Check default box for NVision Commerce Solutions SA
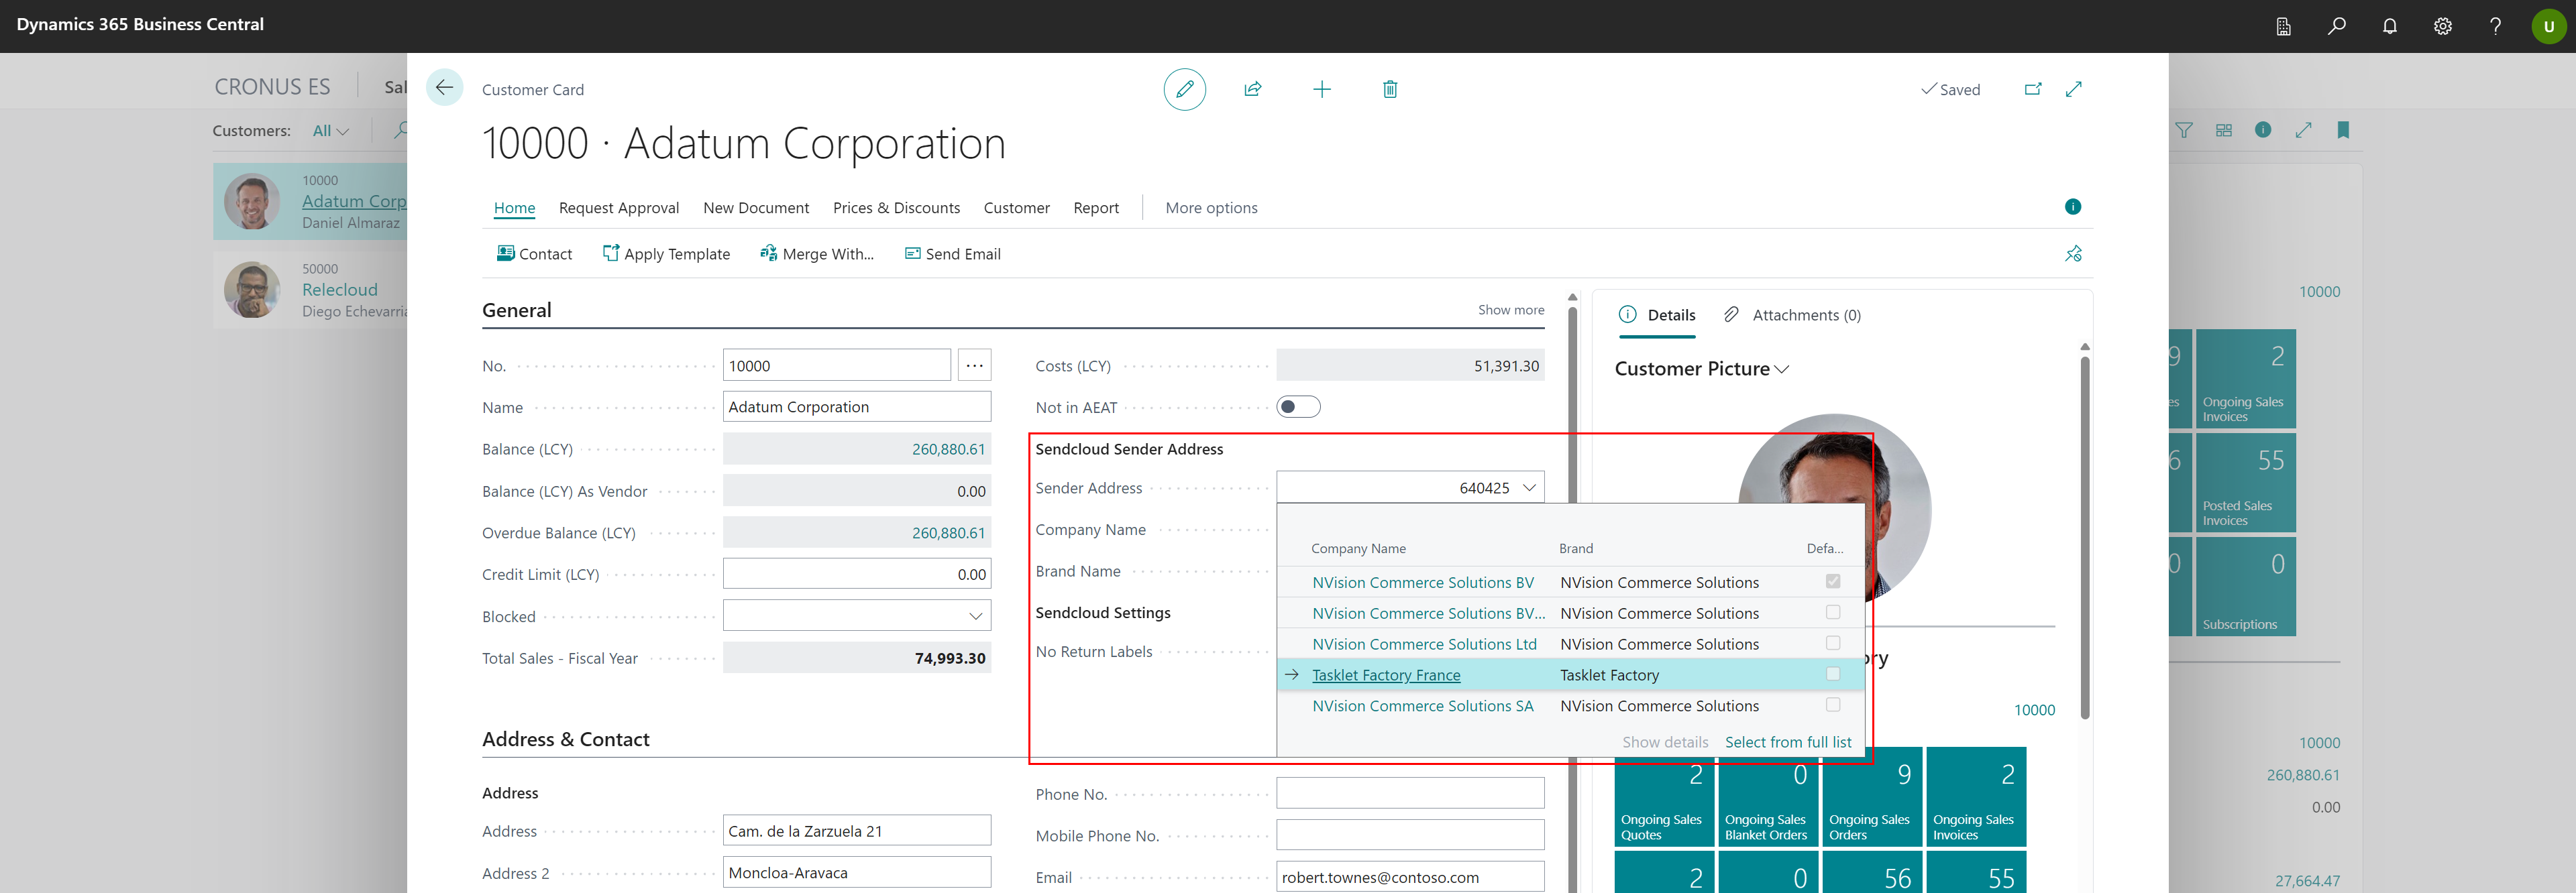Image resolution: width=2576 pixels, height=893 pixels. [x=1832, y=705]
